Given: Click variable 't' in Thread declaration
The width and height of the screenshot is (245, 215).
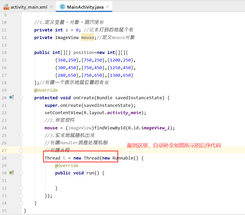Looking at the screenshot, I should pos(64,158).
